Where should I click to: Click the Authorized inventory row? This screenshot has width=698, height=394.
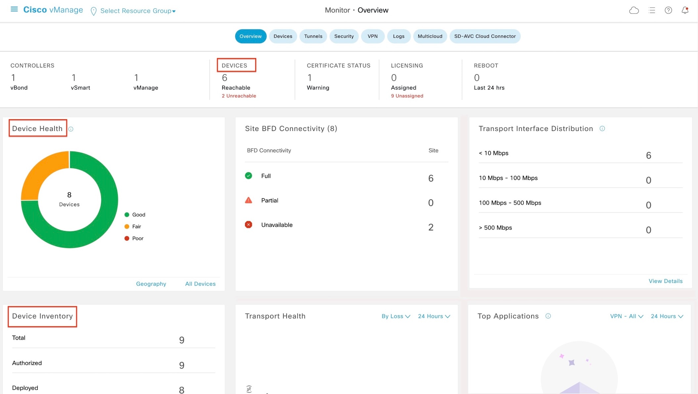[113, 364]
